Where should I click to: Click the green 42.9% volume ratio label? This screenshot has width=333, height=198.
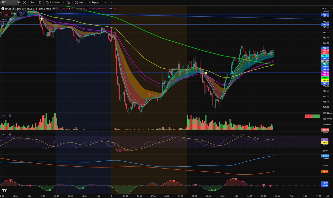316,116
